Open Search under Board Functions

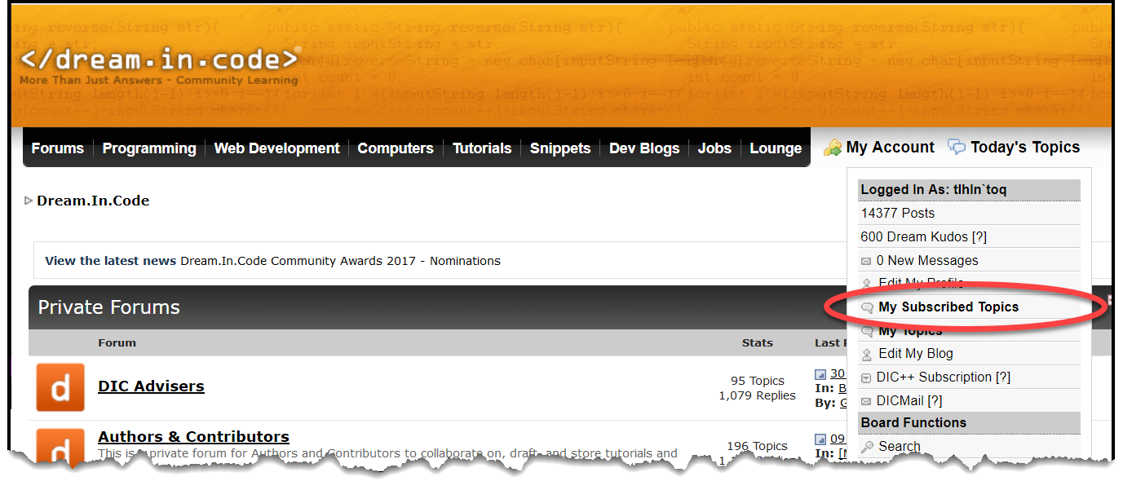900,447
